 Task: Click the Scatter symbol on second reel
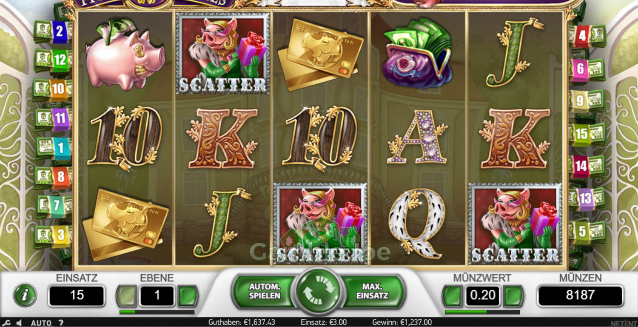coord(223,53)
